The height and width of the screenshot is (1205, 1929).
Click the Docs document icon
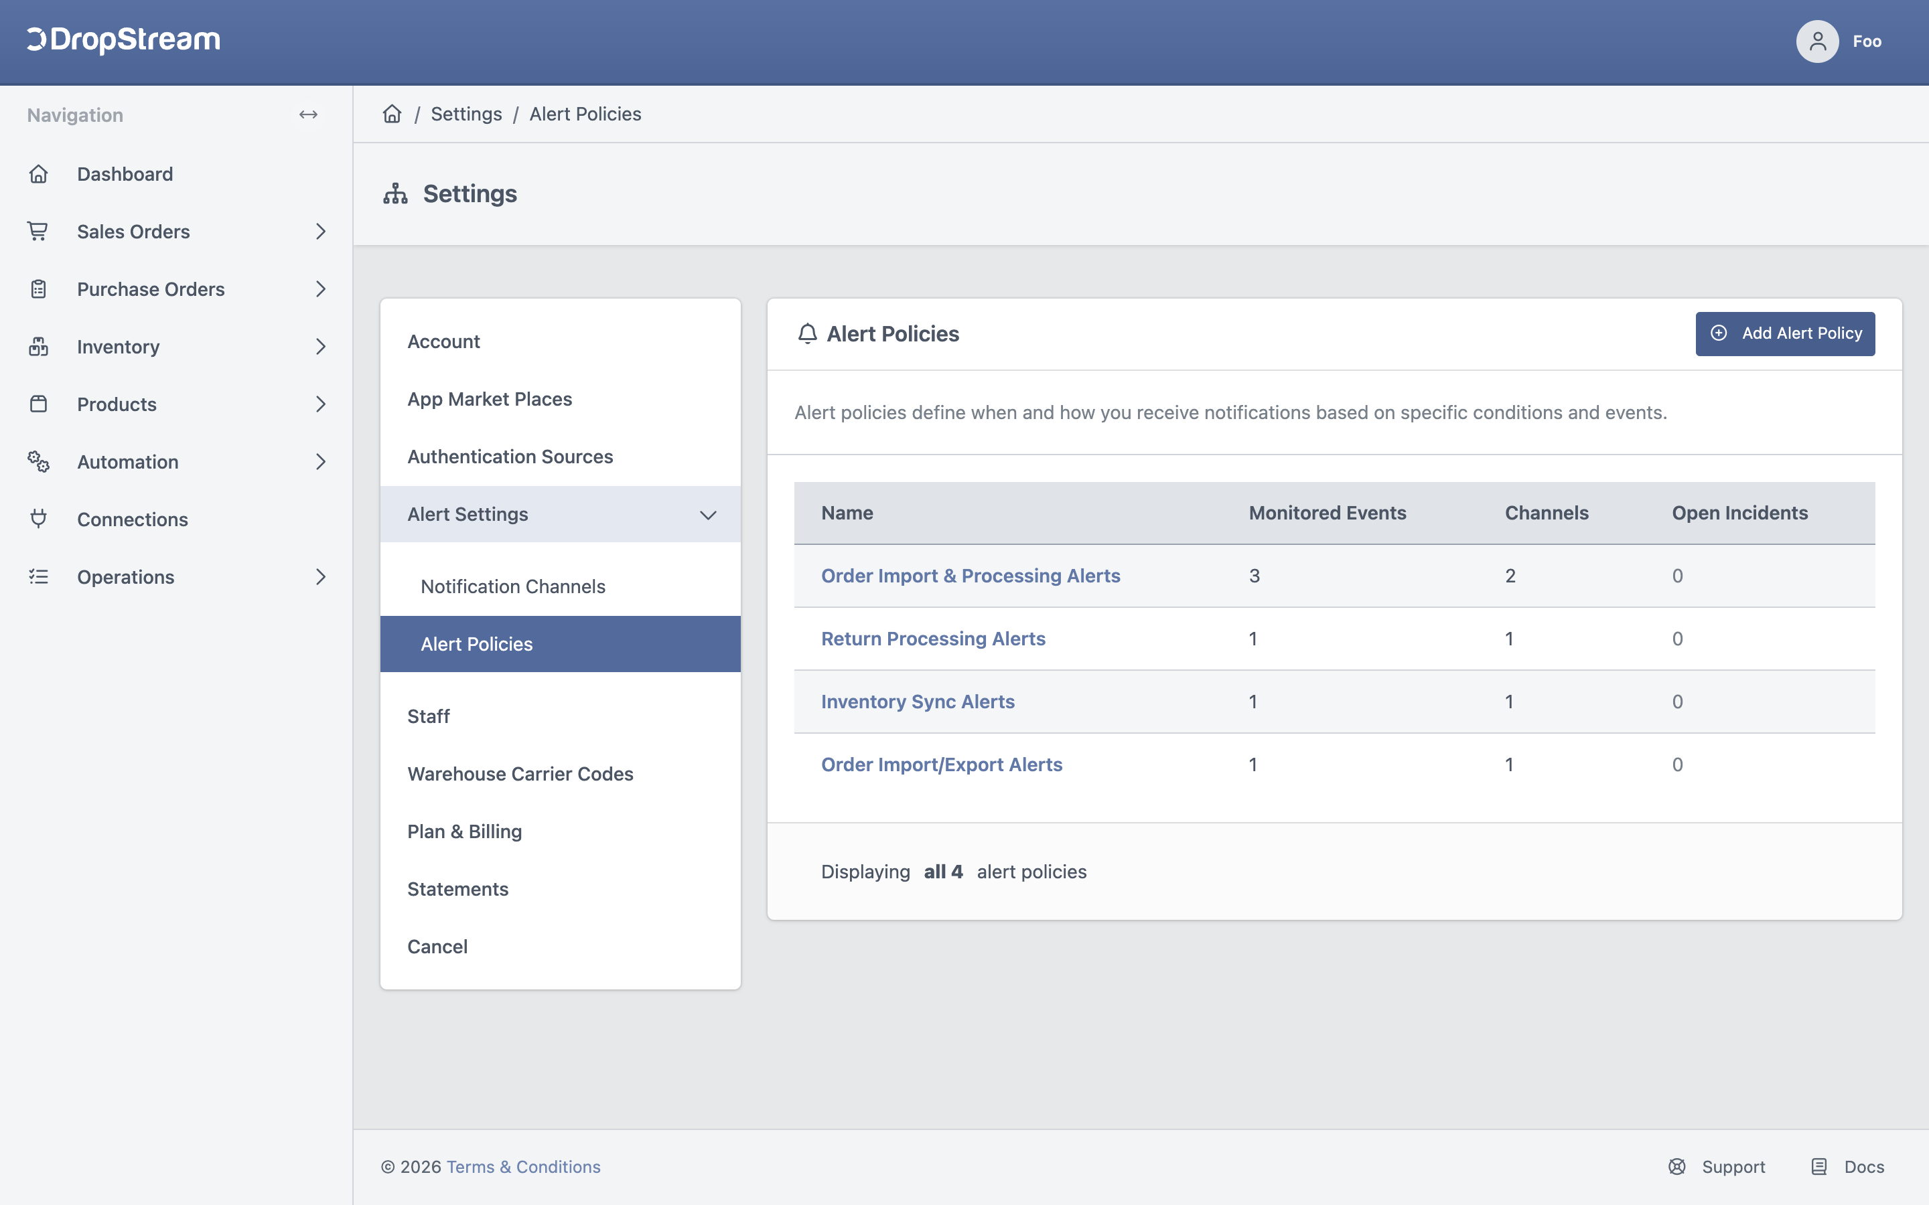pos(1819,1167)
